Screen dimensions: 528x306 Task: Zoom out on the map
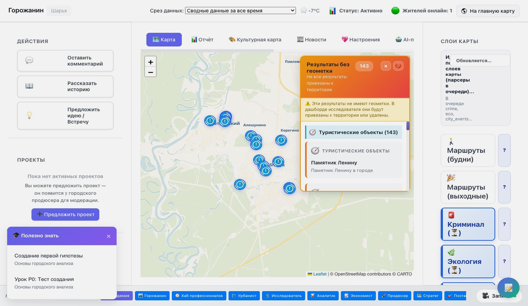[x=150, y=72]
